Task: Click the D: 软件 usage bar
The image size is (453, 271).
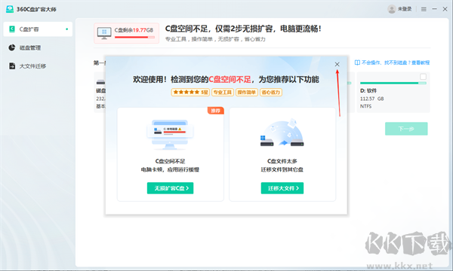Action: point(393,83)
